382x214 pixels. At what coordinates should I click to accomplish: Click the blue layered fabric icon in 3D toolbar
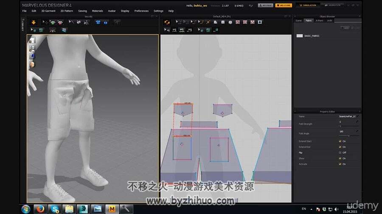click(x=64, y=30)
